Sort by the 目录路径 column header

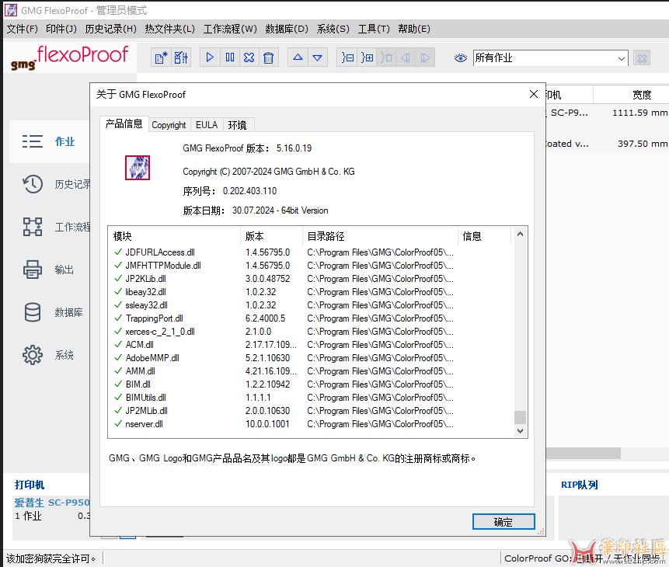coord(380,236)
